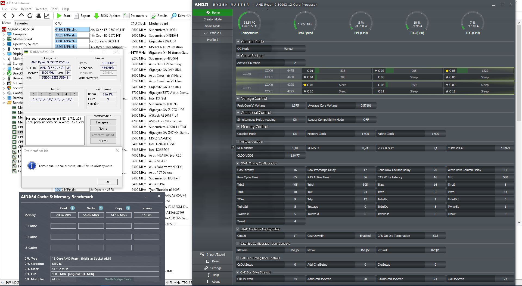Go forward in AIDA64 navigation
Screen dimensions: 522x286
point(13,16)
